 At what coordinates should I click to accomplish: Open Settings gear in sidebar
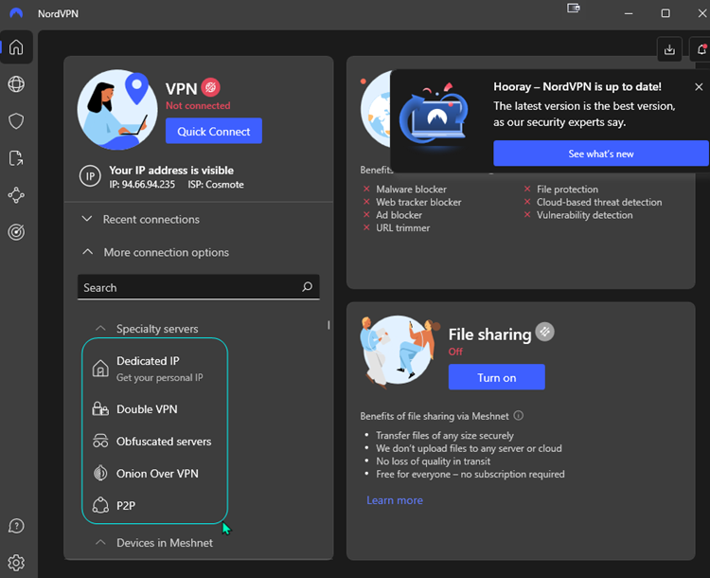point(16,563)
